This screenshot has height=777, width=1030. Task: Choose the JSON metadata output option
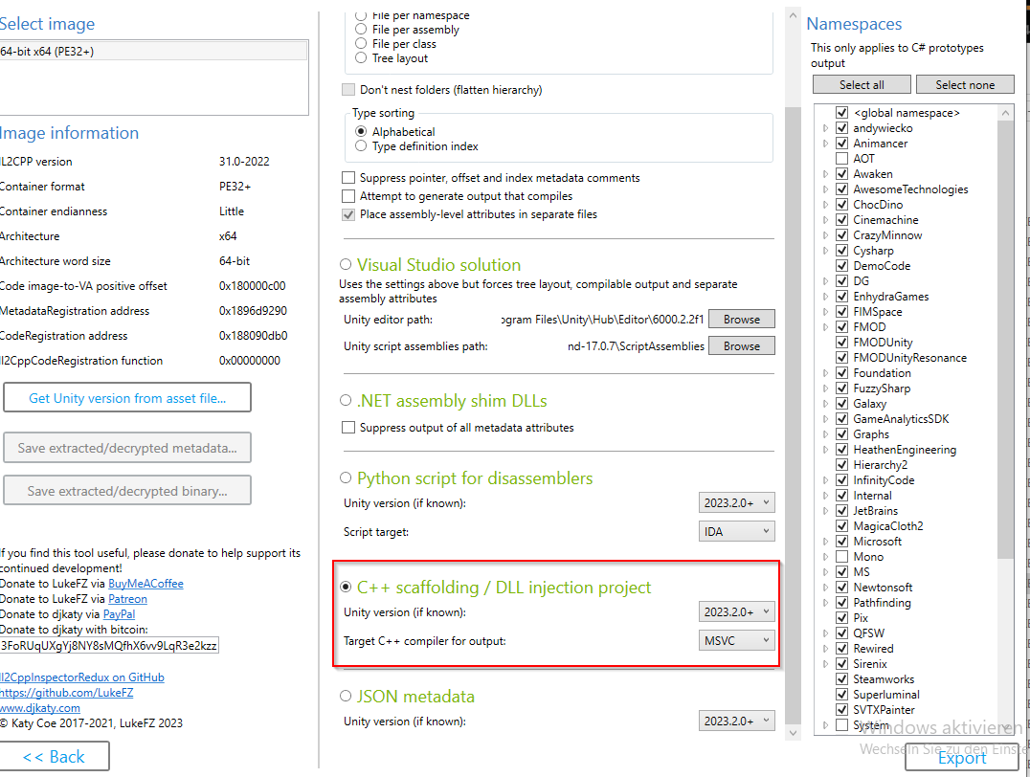346,697
